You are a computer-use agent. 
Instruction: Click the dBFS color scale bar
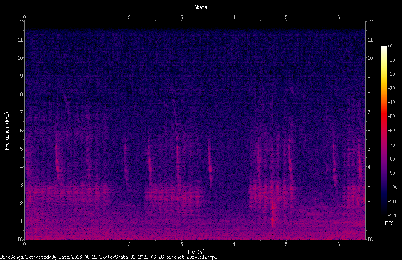click(384, 130)
